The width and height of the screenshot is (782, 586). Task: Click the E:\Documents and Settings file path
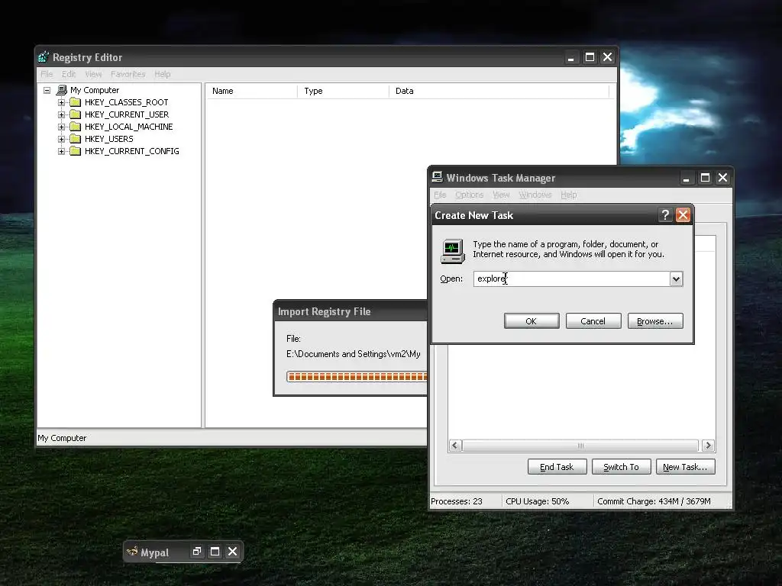[353, 354]
